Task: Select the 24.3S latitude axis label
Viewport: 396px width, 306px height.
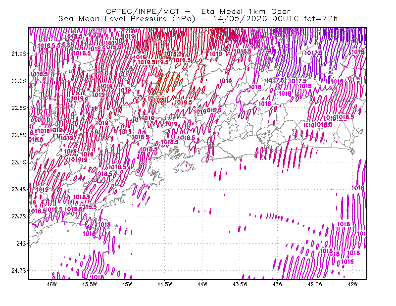Action: 19,271
